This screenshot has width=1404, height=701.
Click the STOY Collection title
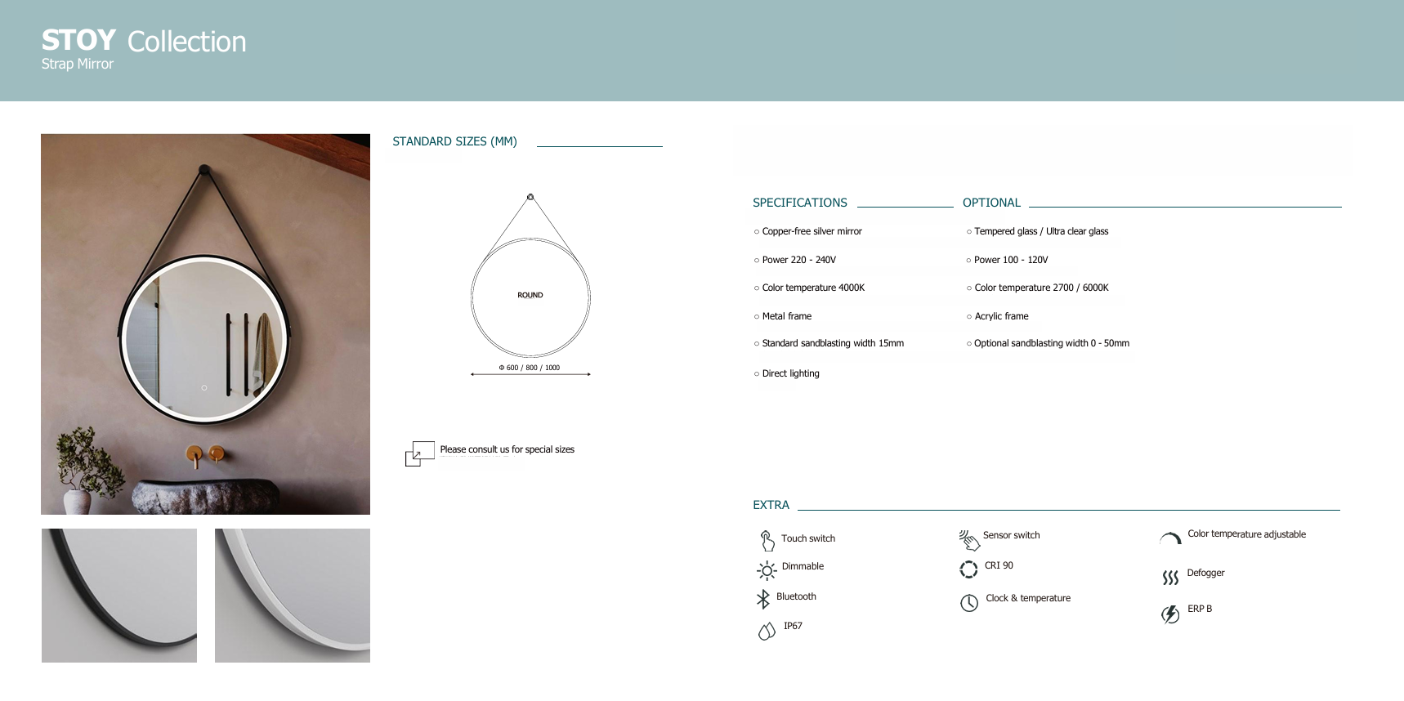[x=144, y=41]
